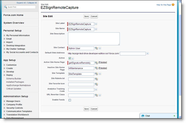Viewport: 186px width, 123px height.
Task: Open Force.com Home in sidebar
Action: [13, 15]
